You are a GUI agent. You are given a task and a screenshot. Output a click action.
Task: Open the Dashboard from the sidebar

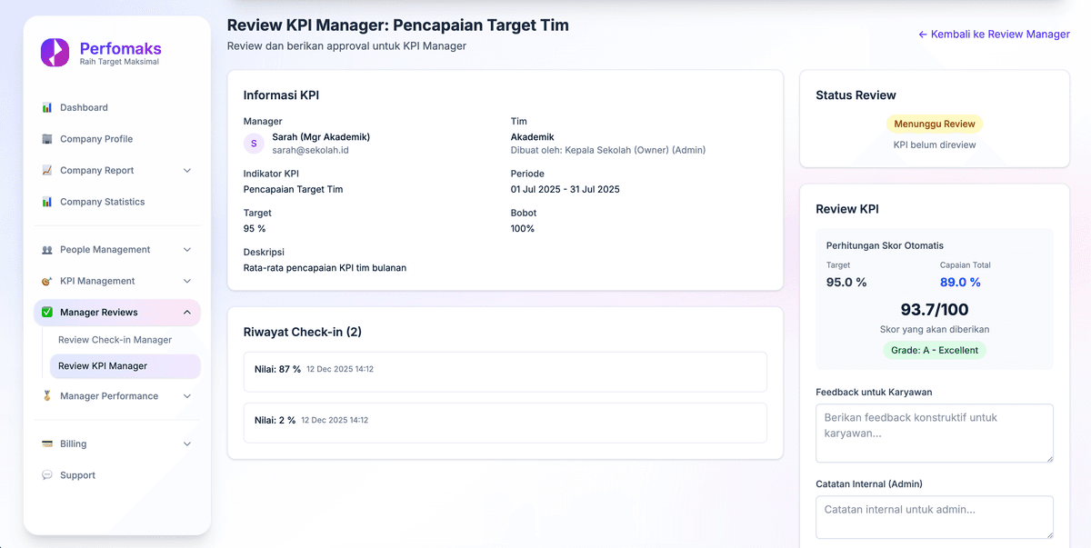(47, 106)
